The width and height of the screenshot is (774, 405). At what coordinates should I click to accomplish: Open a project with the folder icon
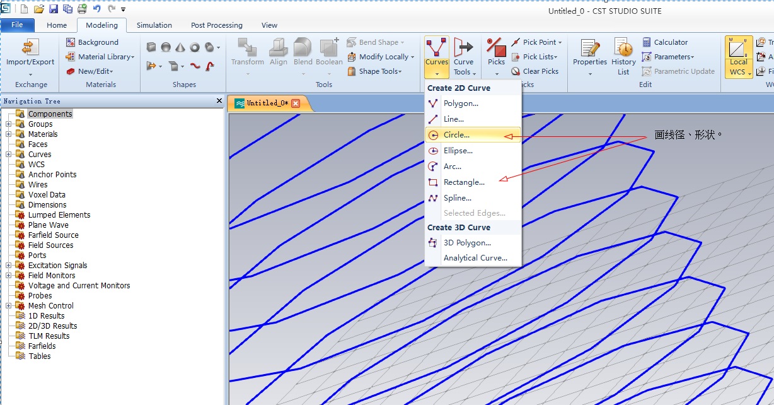[39, 9]
